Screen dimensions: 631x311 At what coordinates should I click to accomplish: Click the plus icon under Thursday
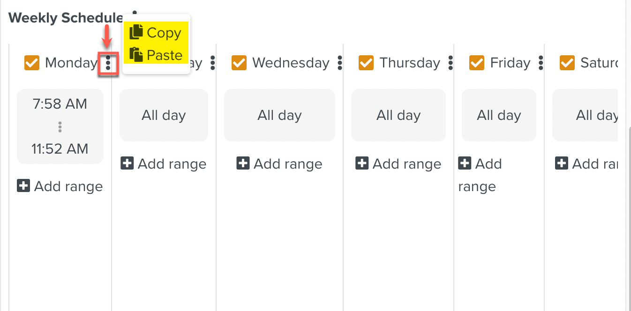[x=362, y=163]
